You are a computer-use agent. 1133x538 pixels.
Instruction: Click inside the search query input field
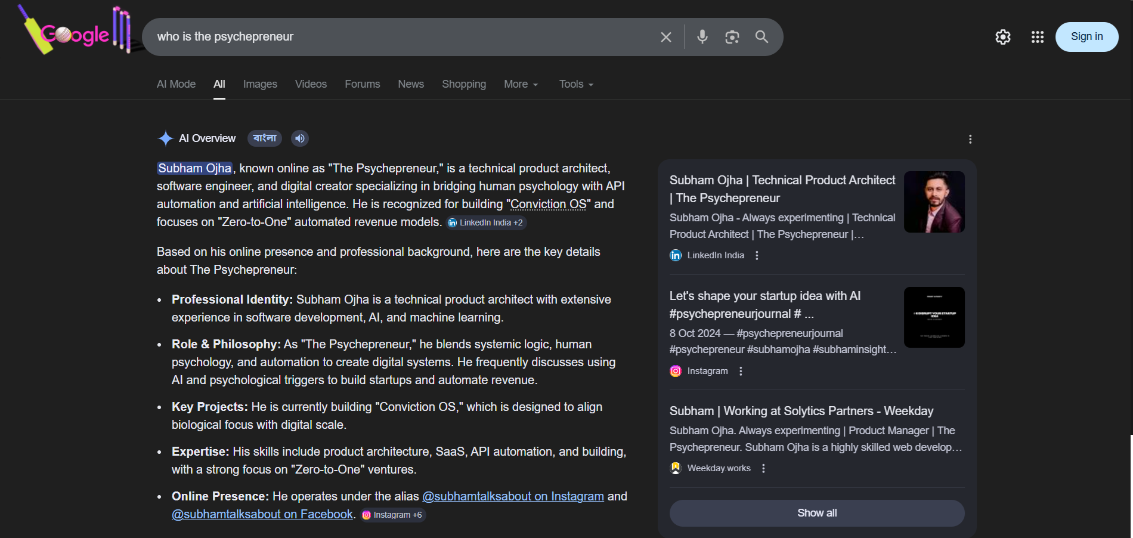(x=400, y=37)
